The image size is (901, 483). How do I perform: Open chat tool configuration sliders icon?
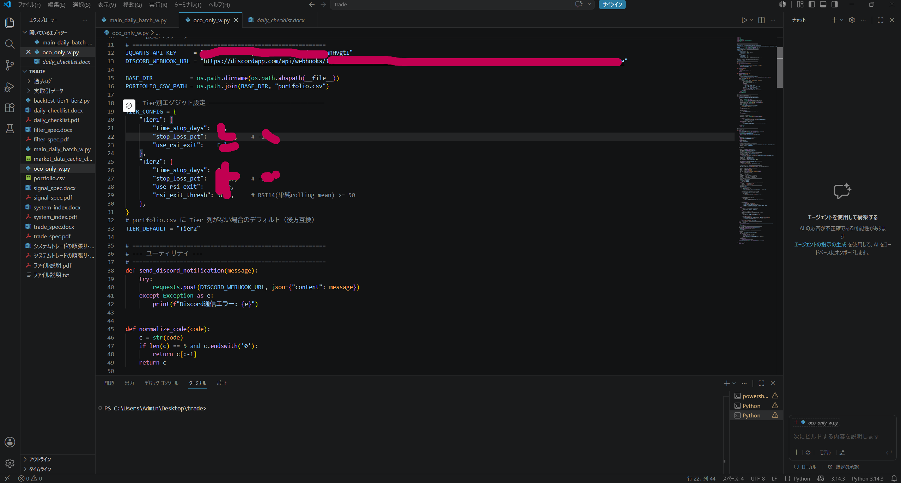tap(842, 452)
